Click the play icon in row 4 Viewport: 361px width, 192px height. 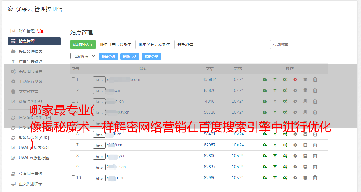pyautogui.click(x=295, y=112)
